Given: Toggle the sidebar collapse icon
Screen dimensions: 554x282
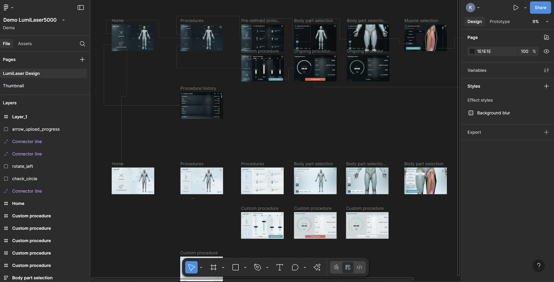Looking at the screenshot, I should click(x=81, y=7).
